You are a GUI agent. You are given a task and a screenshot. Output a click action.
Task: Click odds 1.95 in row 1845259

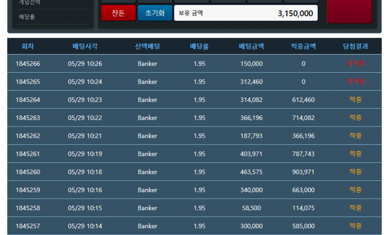(x=199, y=190)
